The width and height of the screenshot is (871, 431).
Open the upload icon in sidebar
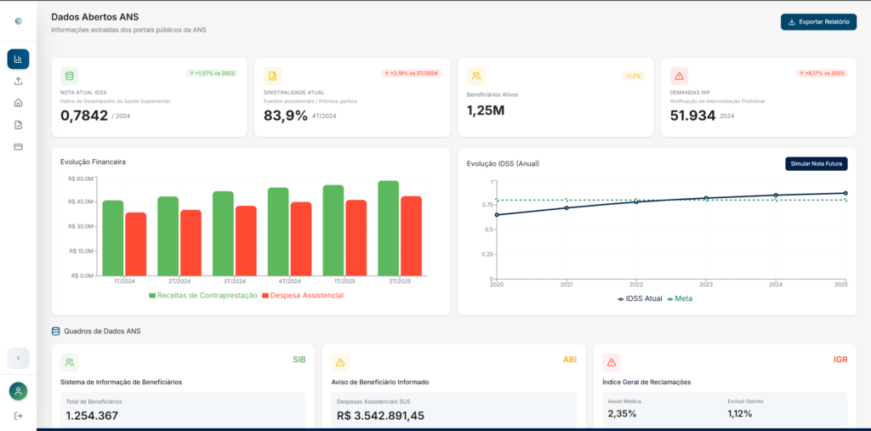coord(18,81)
